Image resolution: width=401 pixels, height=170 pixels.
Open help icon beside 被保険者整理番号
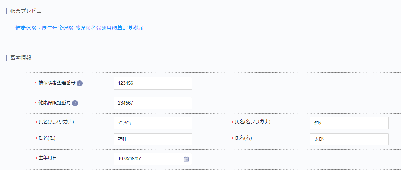point(80,83)
